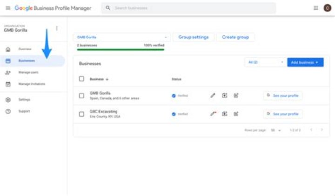
Task: Click the Status column header
Action: tap(176, 79)
